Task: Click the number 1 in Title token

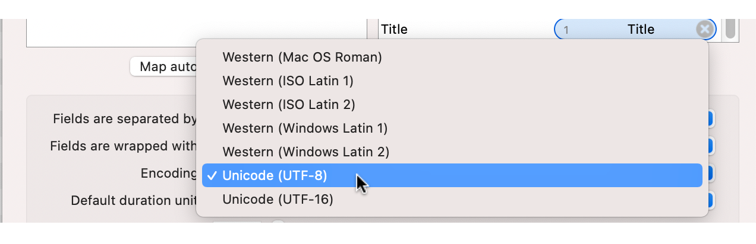Action: pyautogui.click(x=566, y=30)
